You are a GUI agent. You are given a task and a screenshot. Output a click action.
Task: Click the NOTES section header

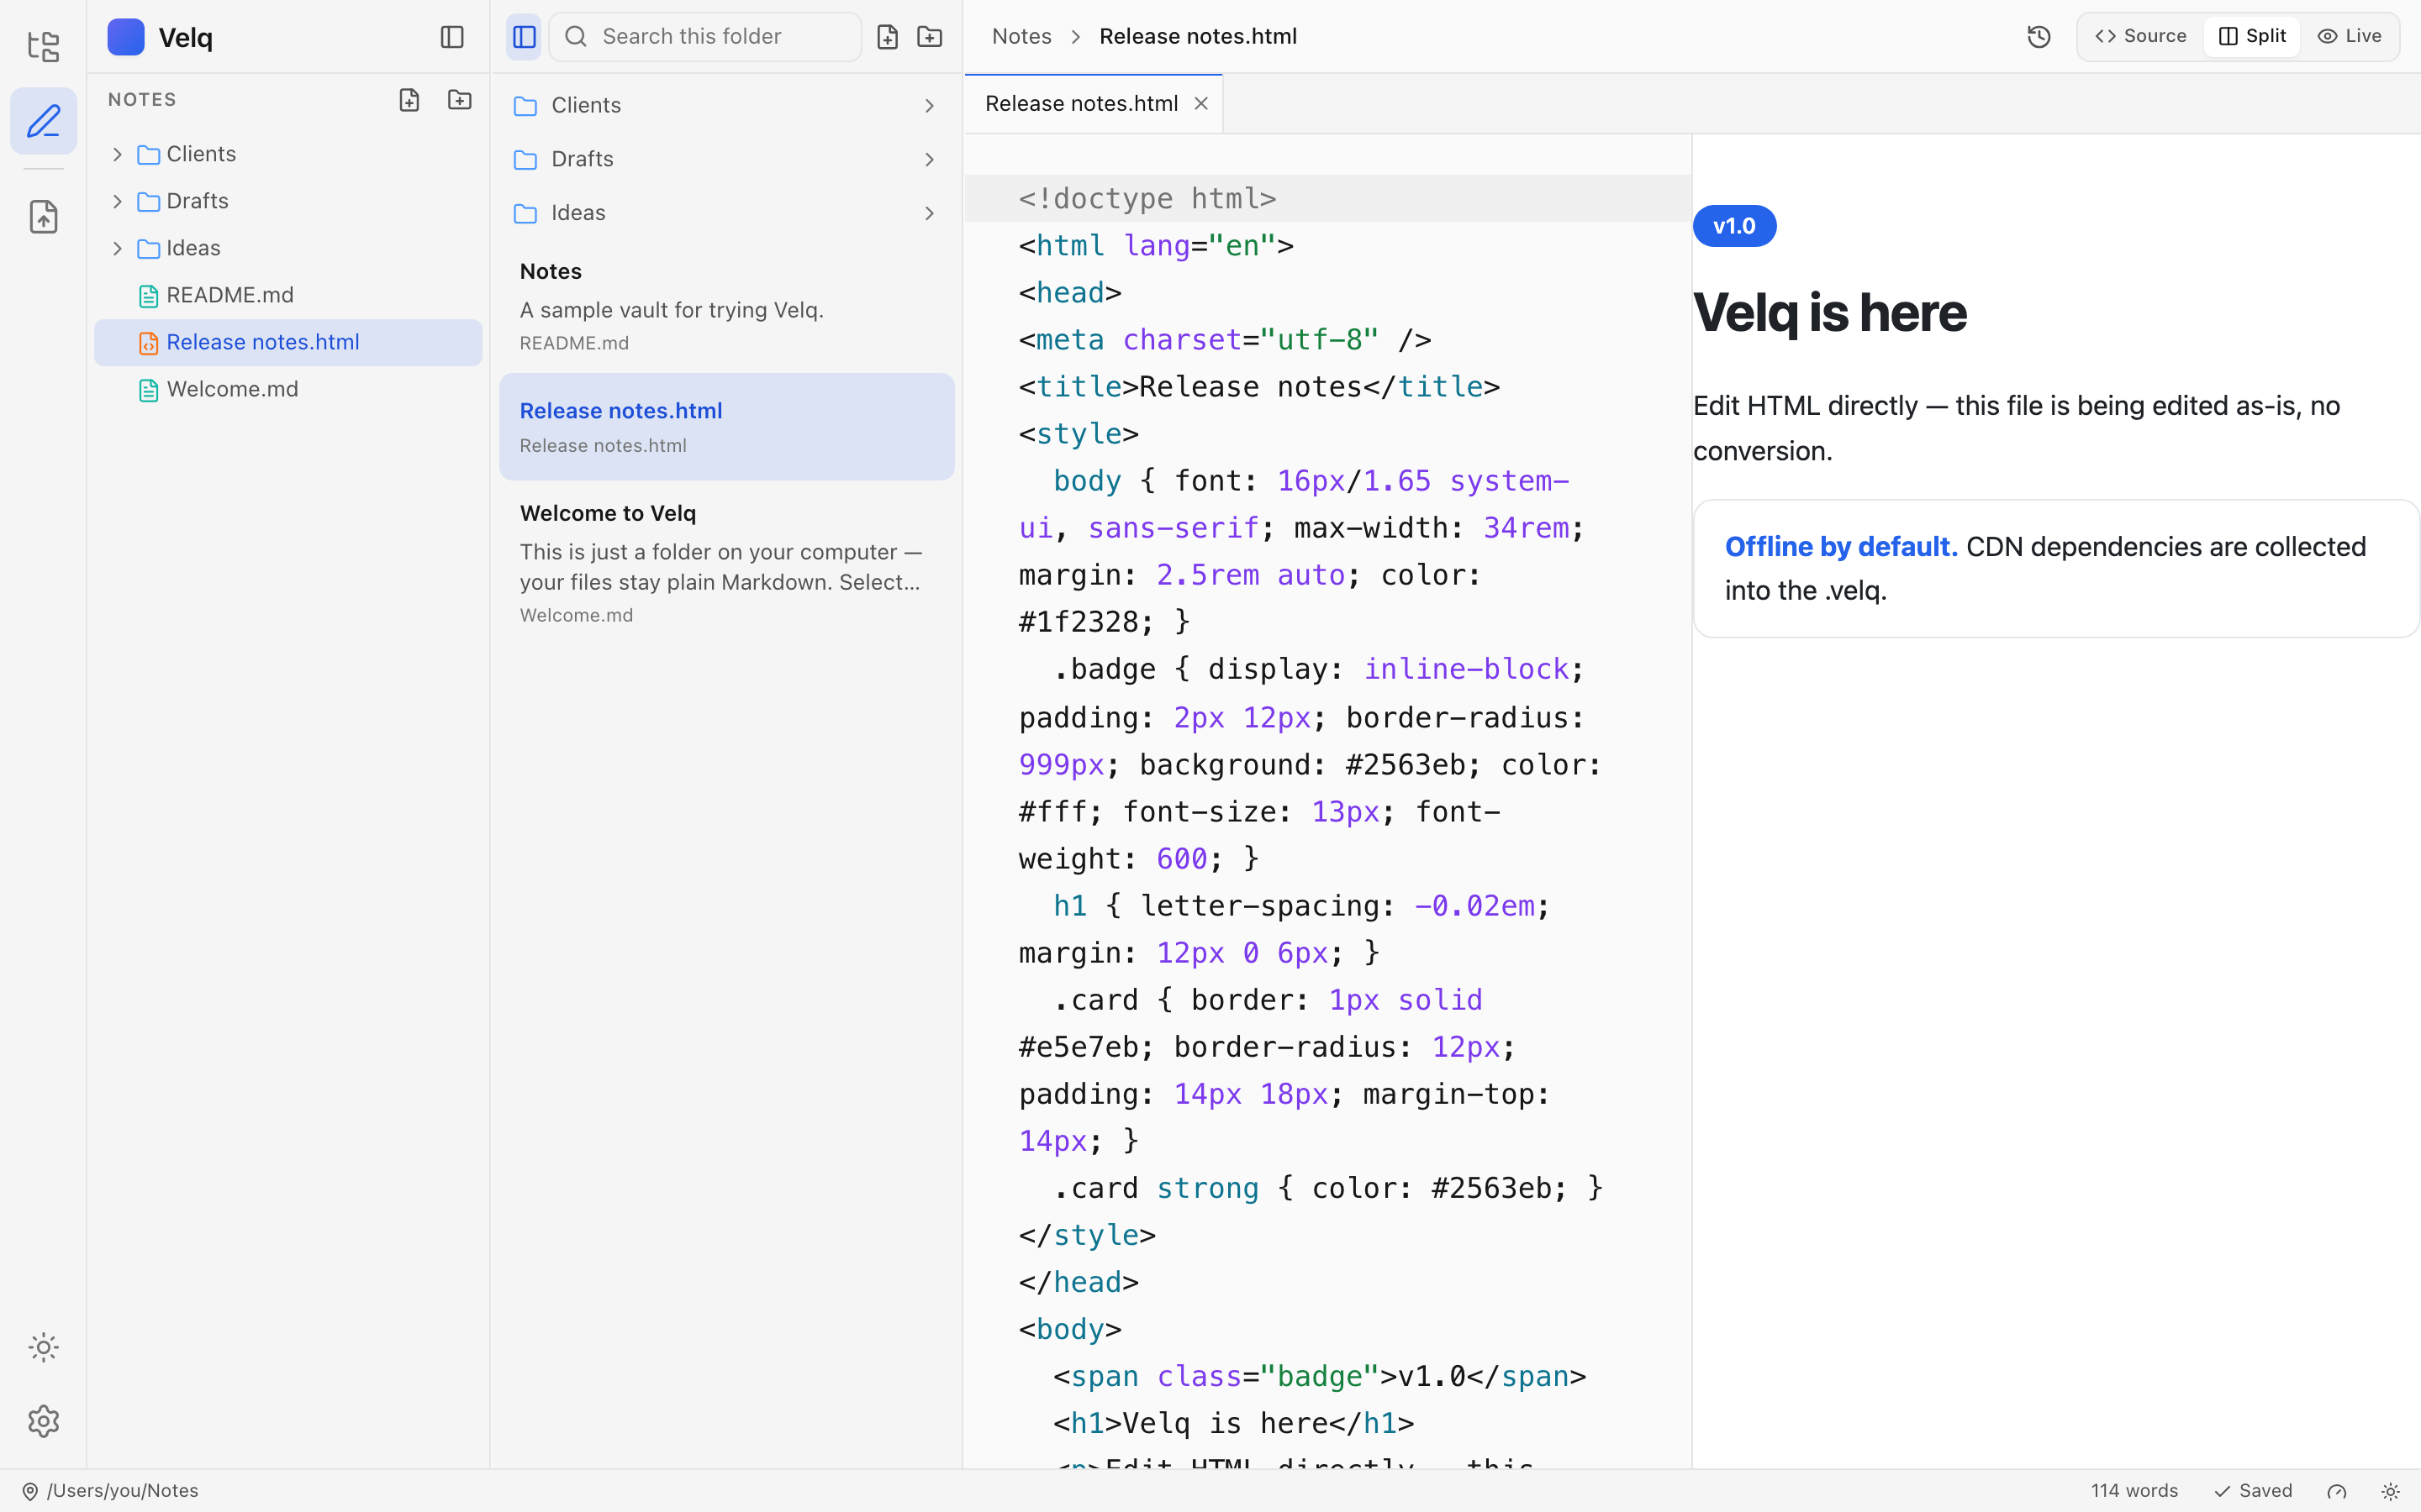(x=142, y=100)
